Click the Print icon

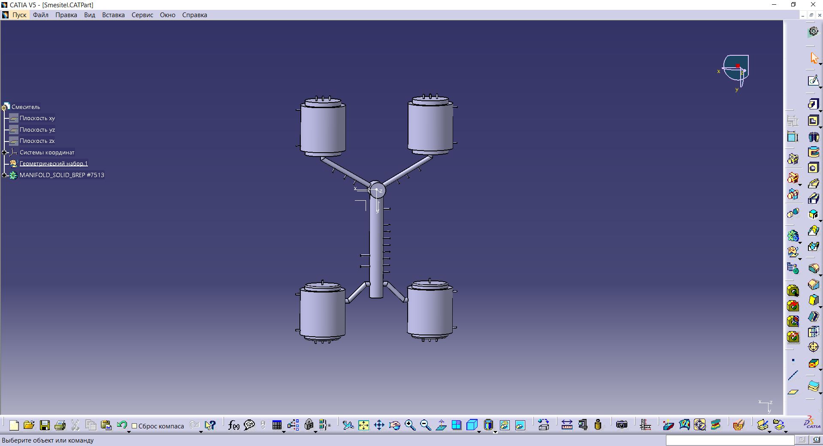tap(60, 425)
